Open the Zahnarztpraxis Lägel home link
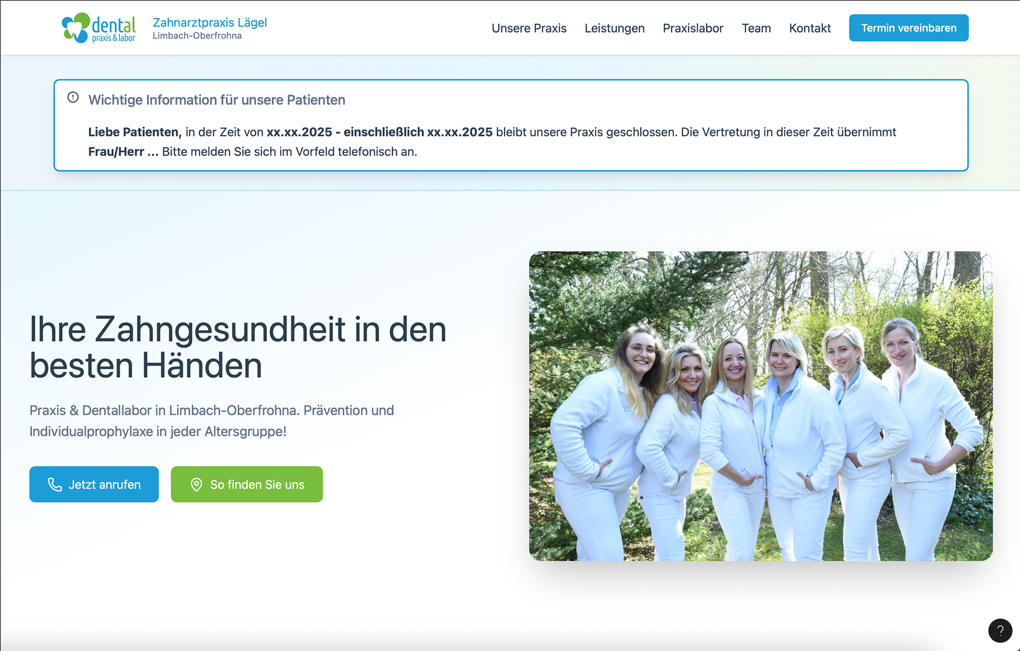 [210, 22]
